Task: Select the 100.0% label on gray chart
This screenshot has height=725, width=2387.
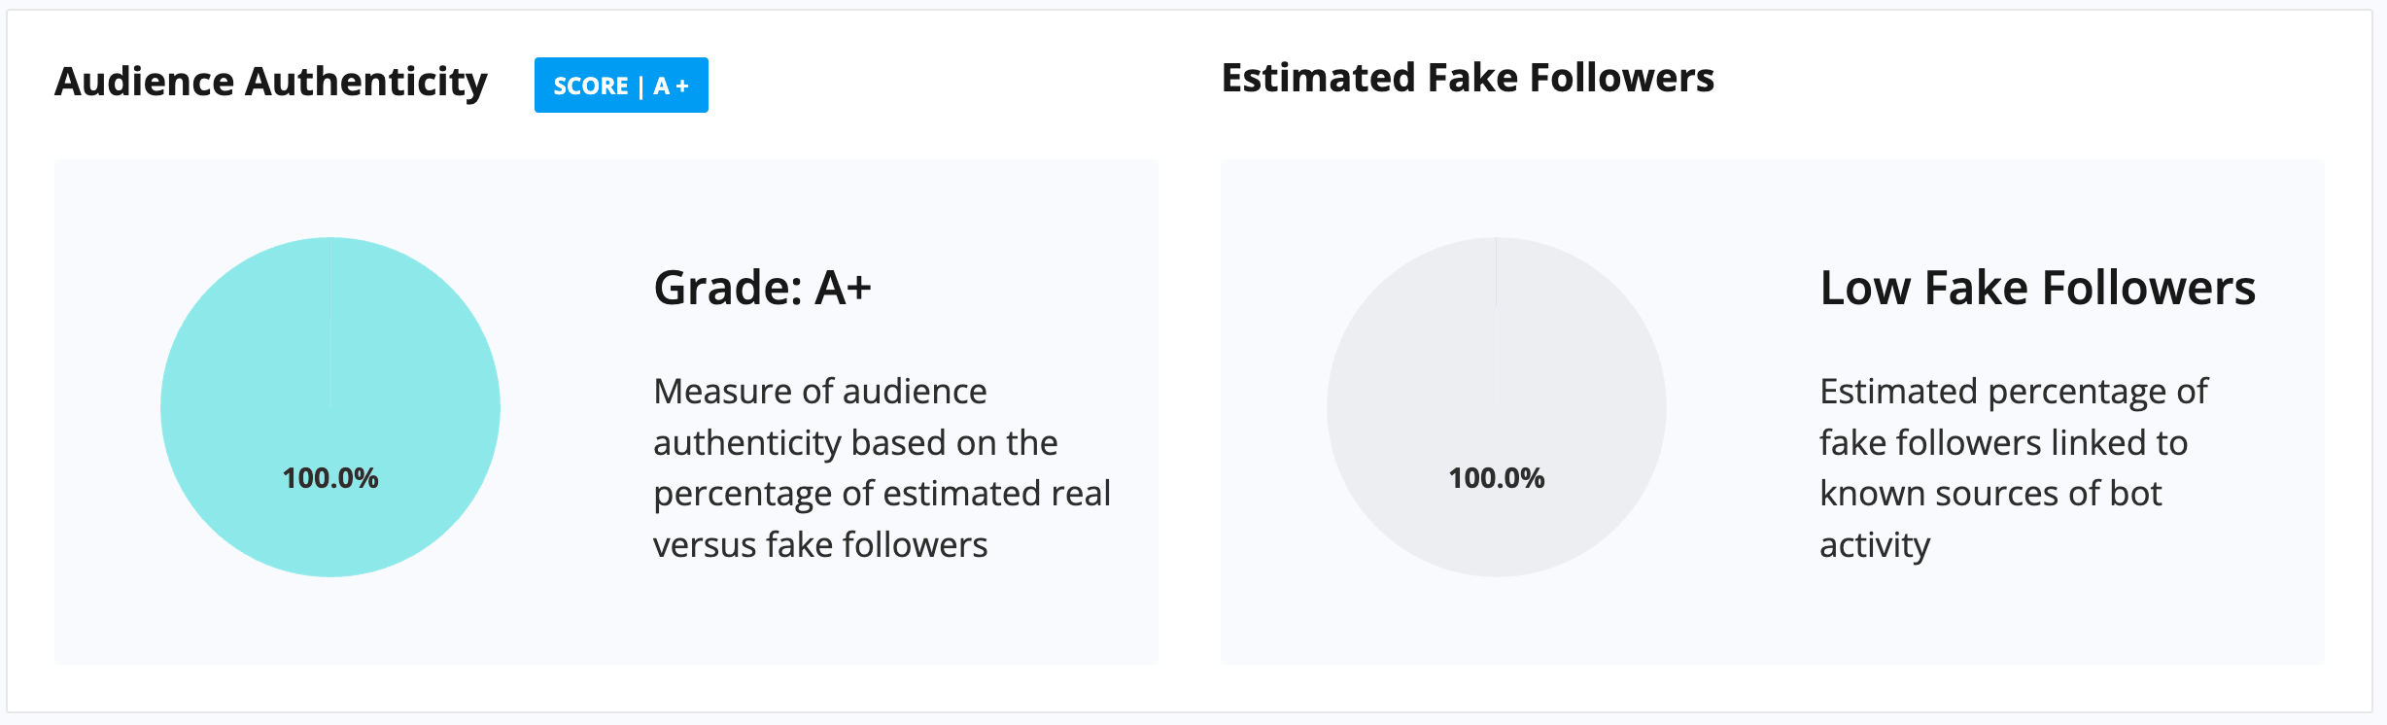Action: pyautogui.click(x=1497, y=478)
